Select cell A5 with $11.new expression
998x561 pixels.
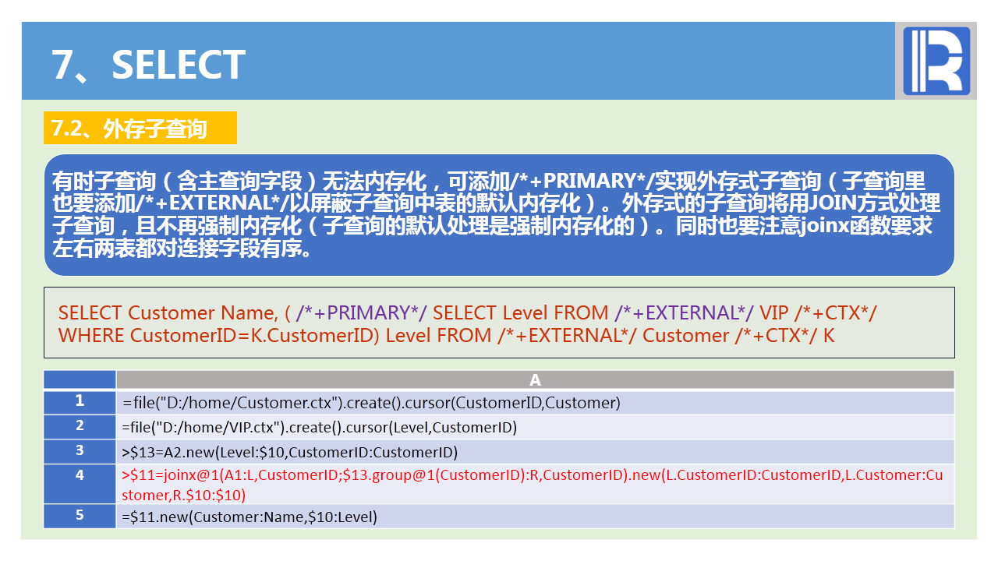pyautogui.click(x=535, y=516)
